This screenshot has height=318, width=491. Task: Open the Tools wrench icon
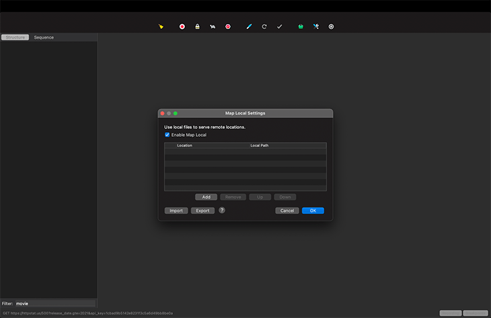pos(316,27)
